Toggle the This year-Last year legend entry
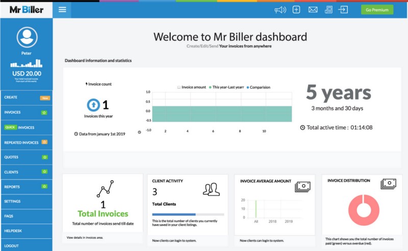This screenshot has height=251, width=408. pyautogui.click(x=226, y=87)
